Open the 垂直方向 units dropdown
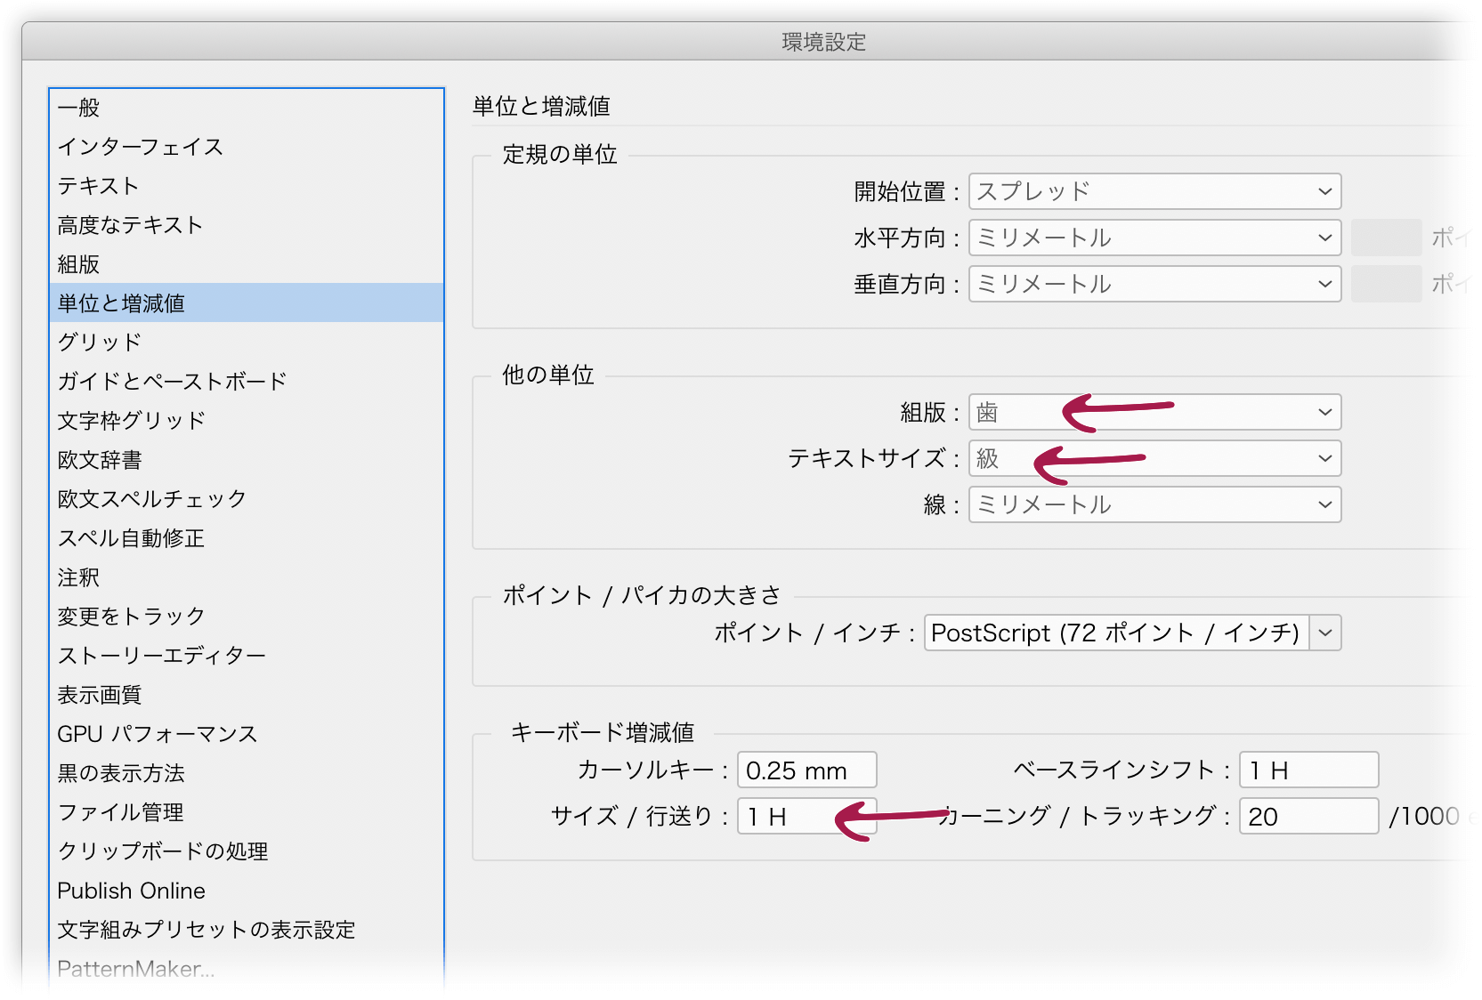1482x1000 pixels. point(1153,284)
